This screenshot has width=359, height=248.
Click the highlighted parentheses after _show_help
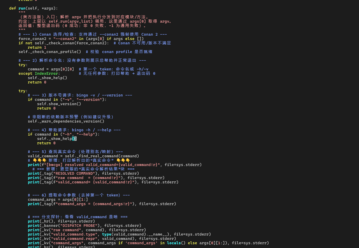click(74, 139)
